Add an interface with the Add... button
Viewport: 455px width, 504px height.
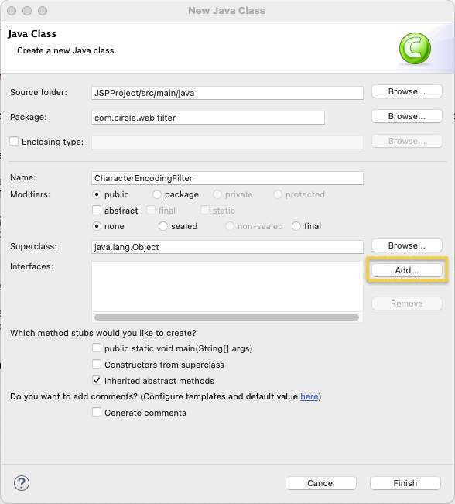coord(407,270)
